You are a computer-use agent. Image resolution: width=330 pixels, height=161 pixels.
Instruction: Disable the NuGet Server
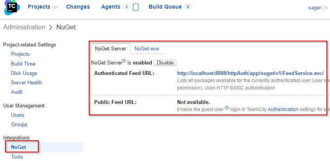click(165, 63)
